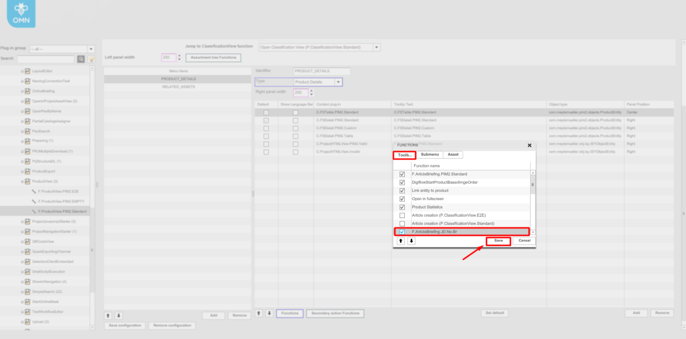Click the OpenPeoByName plug-in icon

coord(28,111)
